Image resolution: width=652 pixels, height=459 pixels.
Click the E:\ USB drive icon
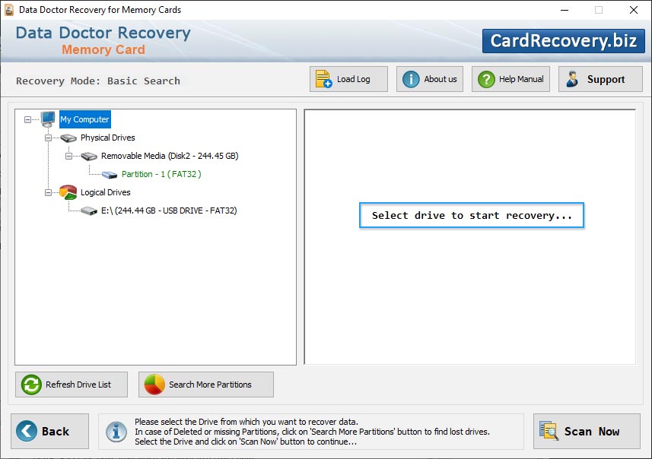click(89, 211)
